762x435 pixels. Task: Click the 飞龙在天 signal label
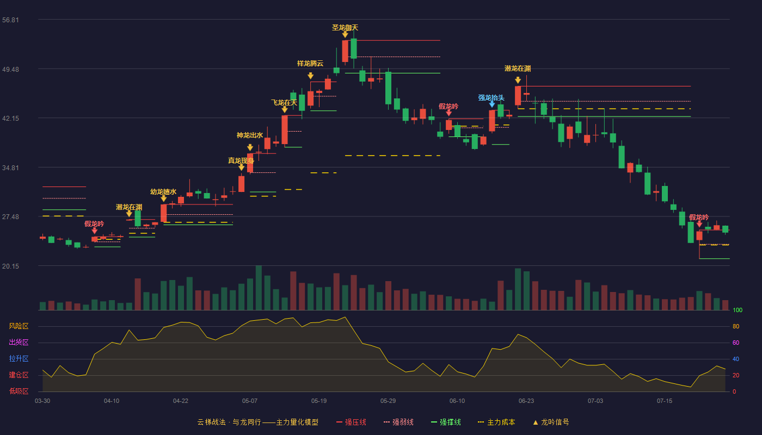click(x=284, y=103)
